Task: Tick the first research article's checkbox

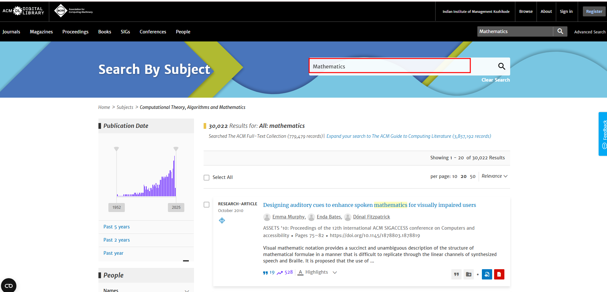Action: tap(207, 205)
